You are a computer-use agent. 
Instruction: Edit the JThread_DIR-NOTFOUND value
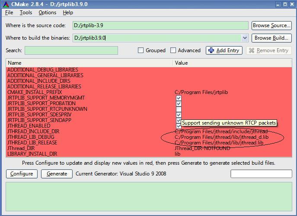point(202,148)
